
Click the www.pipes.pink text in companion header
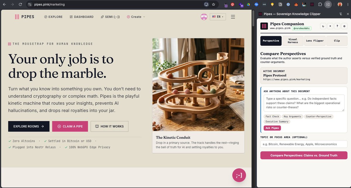[x=280, y=28]
